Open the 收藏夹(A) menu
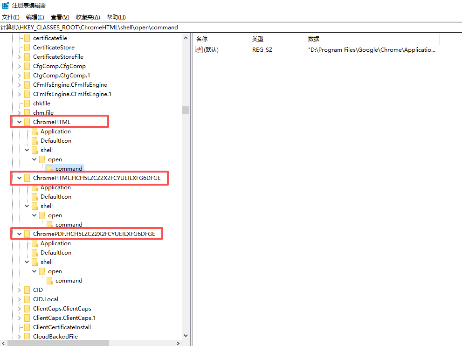Viewport: 462px width, 346px height. [x=88, y=17]
